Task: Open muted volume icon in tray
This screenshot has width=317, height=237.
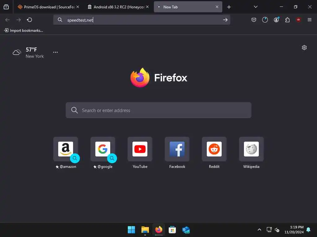Action: point(277,230)
